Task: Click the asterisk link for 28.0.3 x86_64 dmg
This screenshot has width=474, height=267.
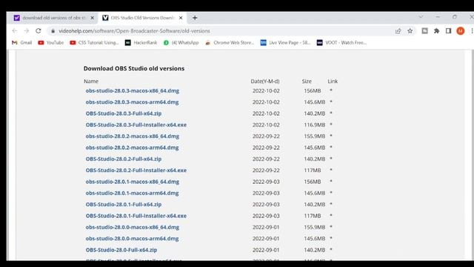Action: [331, 90]
